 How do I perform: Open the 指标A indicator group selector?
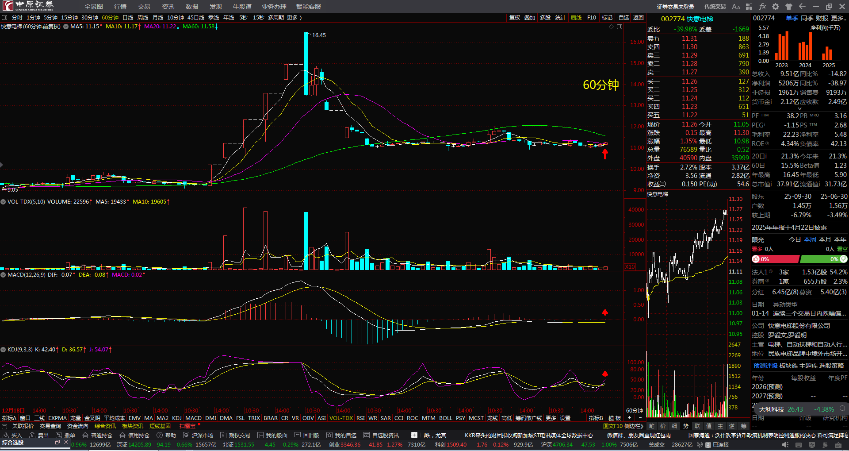pos(9,418)
